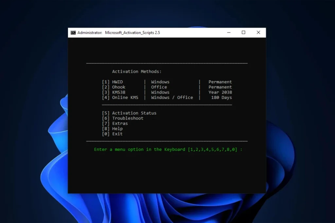The height and width of the screenshot is (223, 335).
Task: Click 'Permanent' in the Ohook row
Action: point(220,87)
